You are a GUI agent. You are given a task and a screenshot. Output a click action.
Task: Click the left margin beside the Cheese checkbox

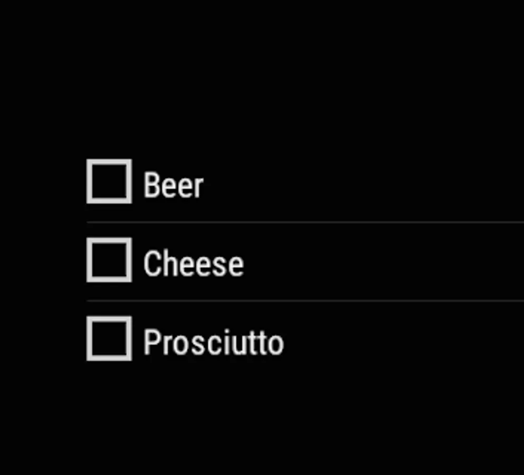coord(43,260)
